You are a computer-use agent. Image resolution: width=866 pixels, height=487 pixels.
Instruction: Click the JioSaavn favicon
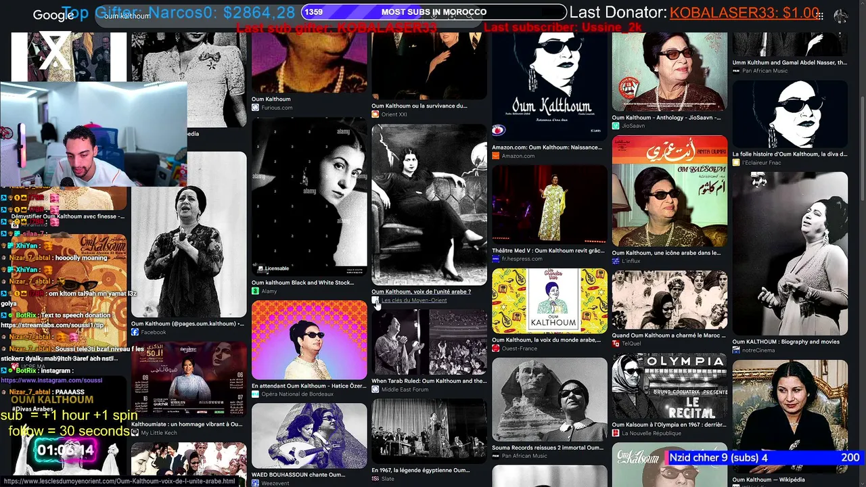(x=616, y=126)
